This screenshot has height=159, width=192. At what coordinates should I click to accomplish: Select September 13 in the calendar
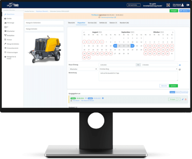point(115,46)
